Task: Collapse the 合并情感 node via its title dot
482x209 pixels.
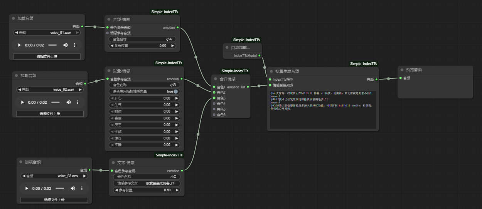Action: [x=215, y=79]
